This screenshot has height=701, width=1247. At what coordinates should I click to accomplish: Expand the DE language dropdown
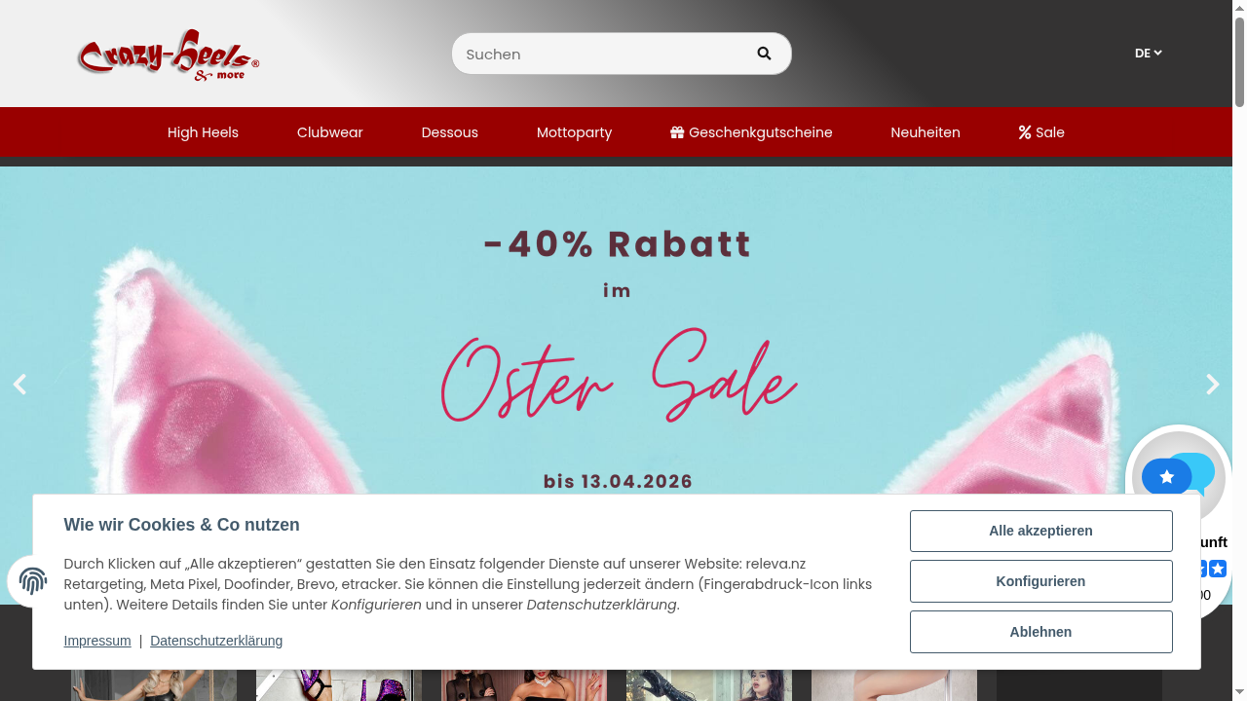1149,54
